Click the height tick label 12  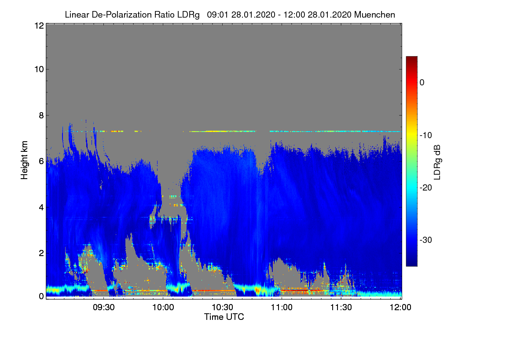click(38, 26)
